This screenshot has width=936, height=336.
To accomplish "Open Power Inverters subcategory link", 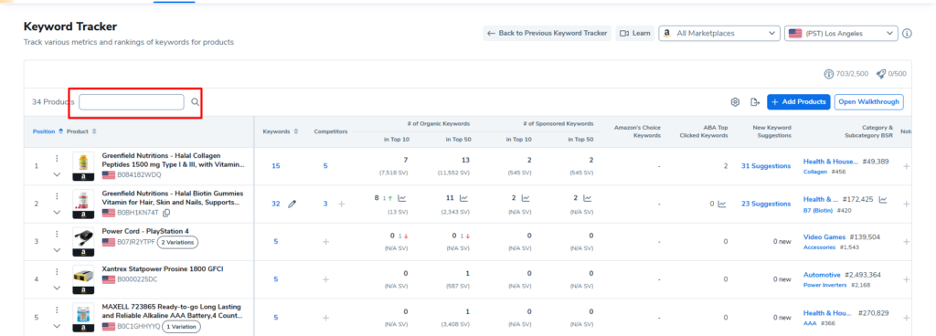I will point(825,285).
